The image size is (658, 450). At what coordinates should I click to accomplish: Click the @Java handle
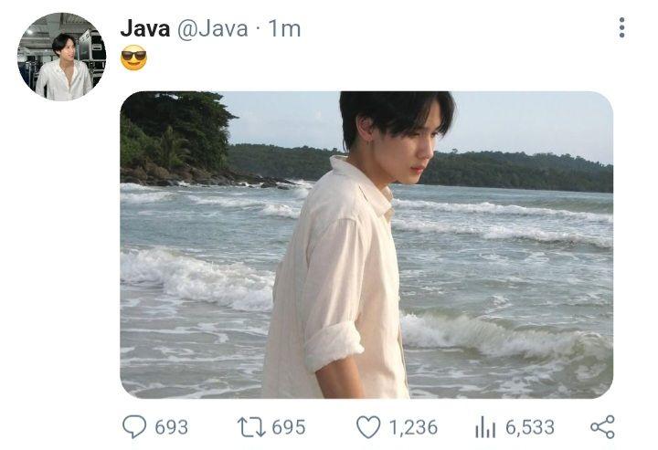pos(212,29)
